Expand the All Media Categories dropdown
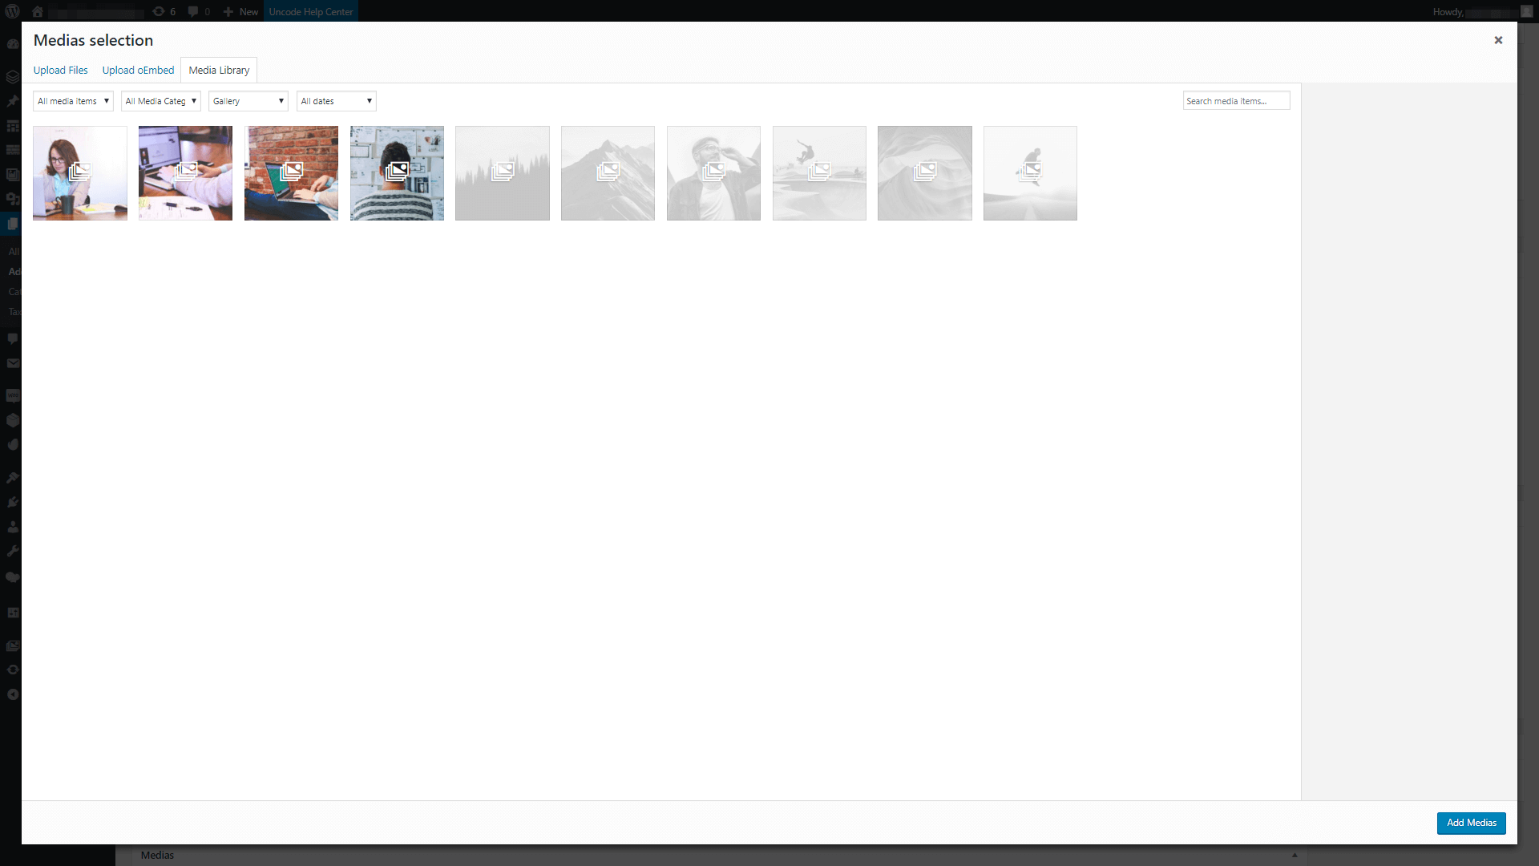The width and height of the screenshot is (1539, 866). (160, 100)
